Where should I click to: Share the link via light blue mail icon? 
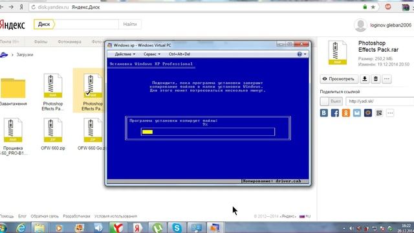click(x=357, y=113)
